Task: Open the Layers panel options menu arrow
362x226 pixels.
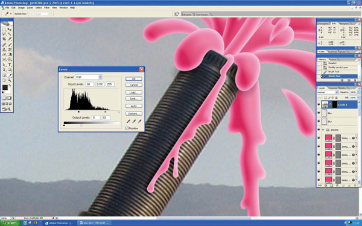Action: click(359, 88)
